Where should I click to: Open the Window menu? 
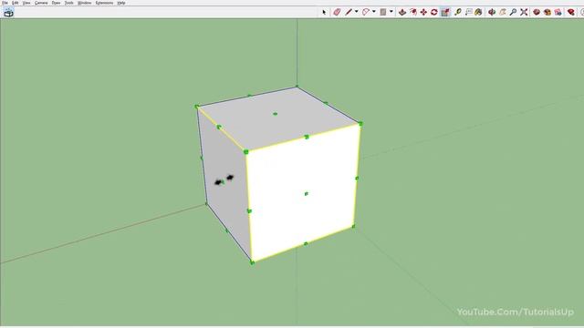coord(85,3)
